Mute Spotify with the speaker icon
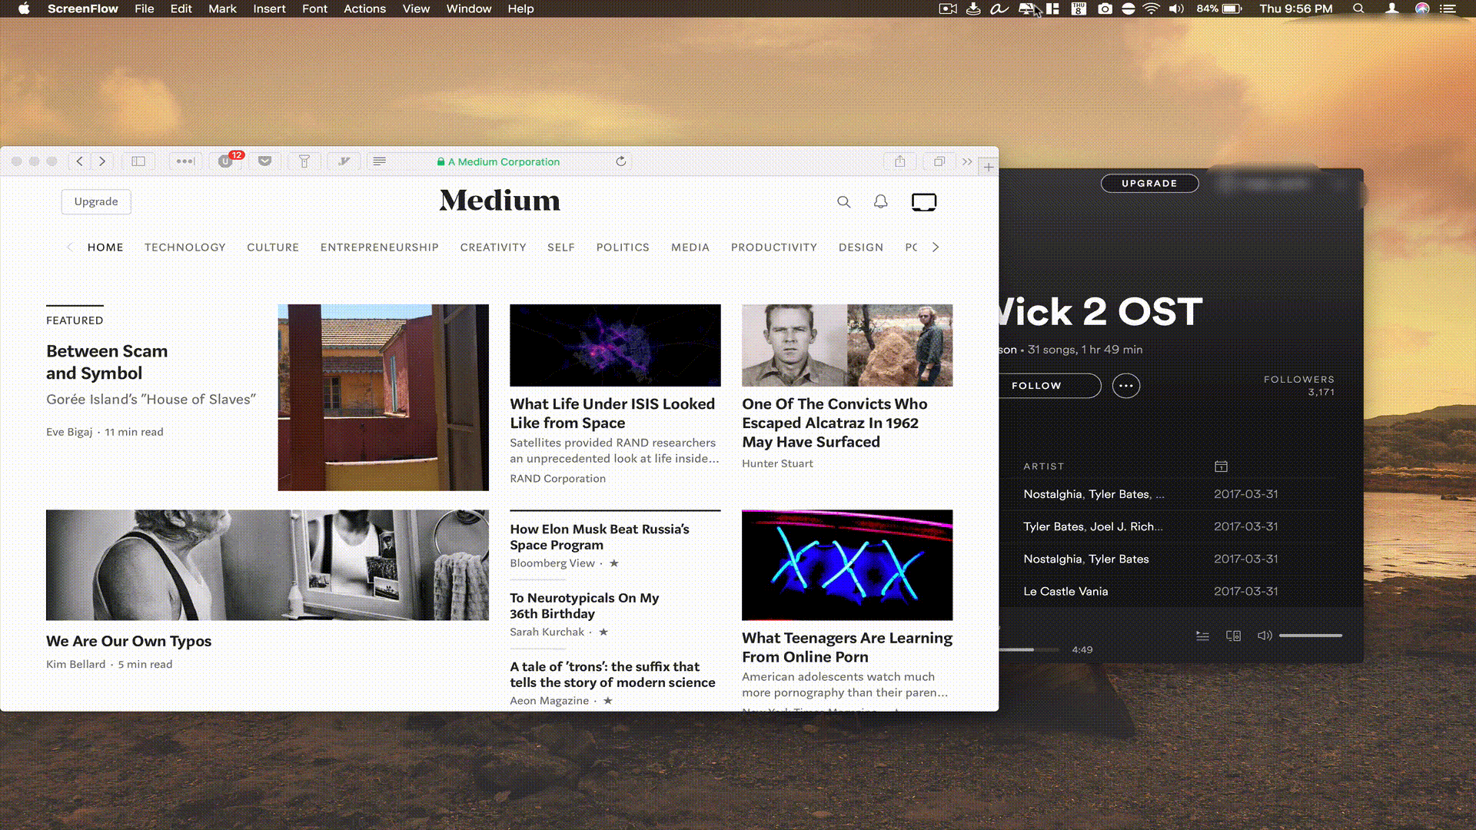Viewport: 1476px width, 830px height. [1264, 636]
